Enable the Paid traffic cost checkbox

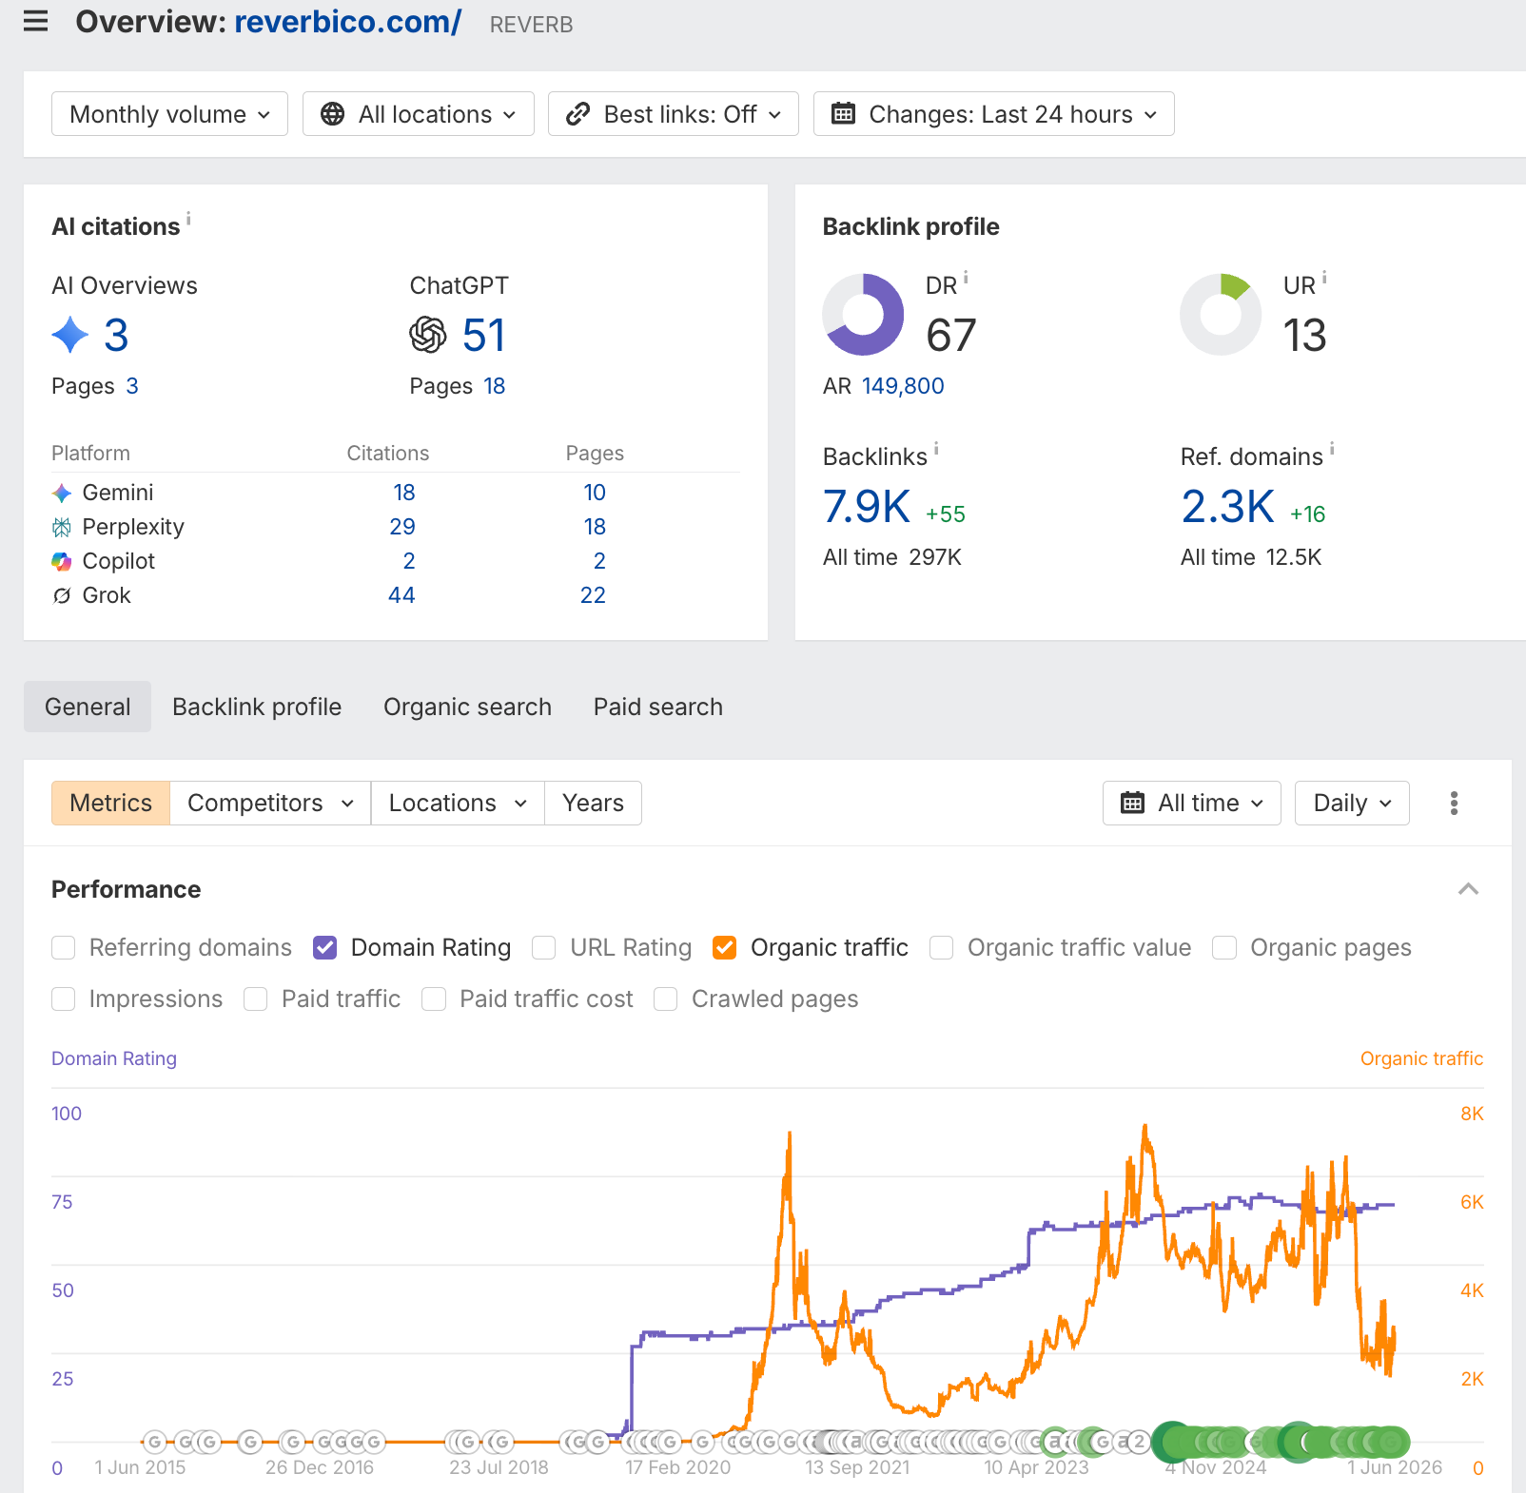pyautogui.click(x=434, y=999)
